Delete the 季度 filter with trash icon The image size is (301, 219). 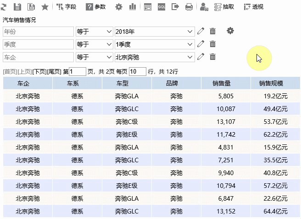212,44
